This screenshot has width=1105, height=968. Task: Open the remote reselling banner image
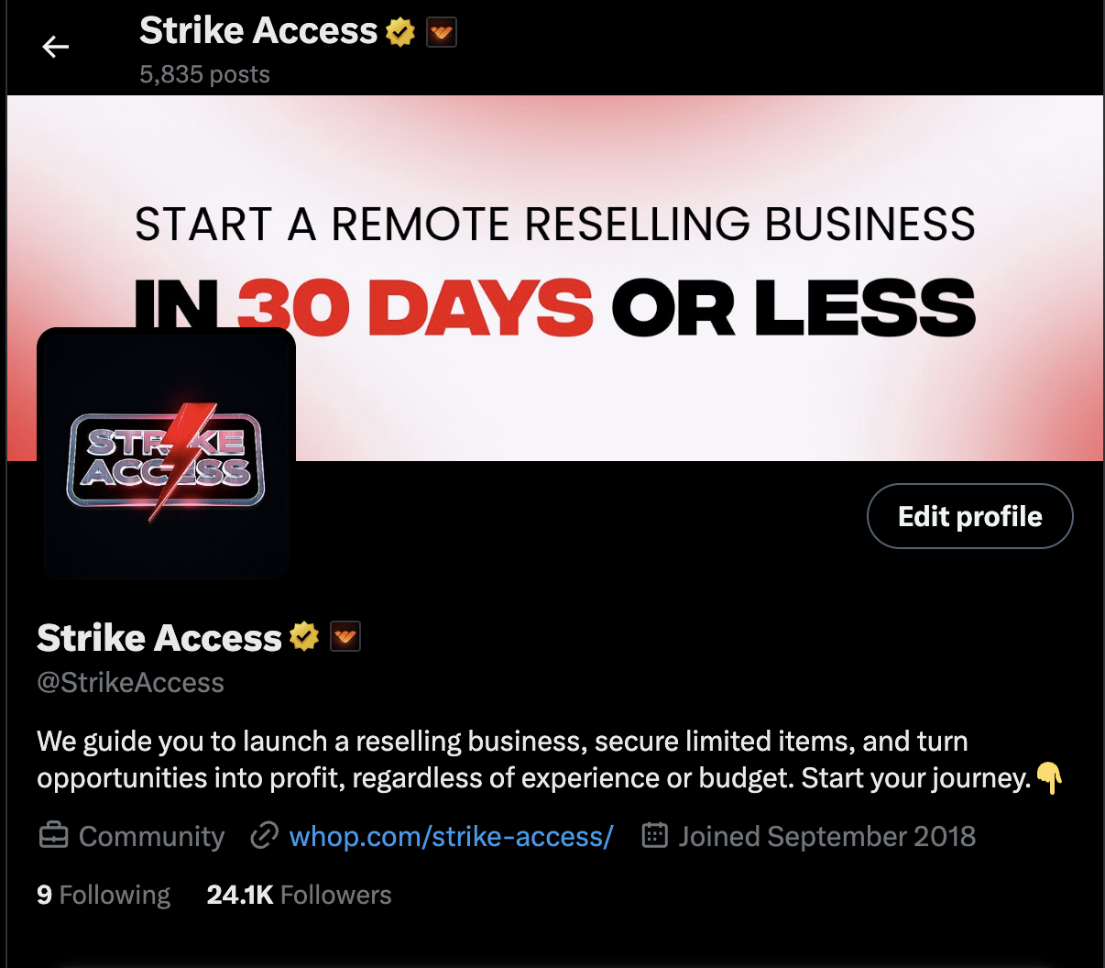click(554, 278)
